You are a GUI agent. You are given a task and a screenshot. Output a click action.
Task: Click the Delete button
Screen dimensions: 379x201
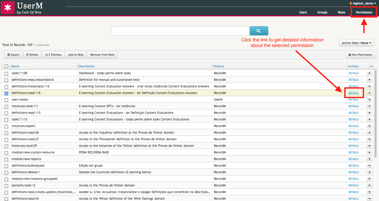click(x=32, y=55)
